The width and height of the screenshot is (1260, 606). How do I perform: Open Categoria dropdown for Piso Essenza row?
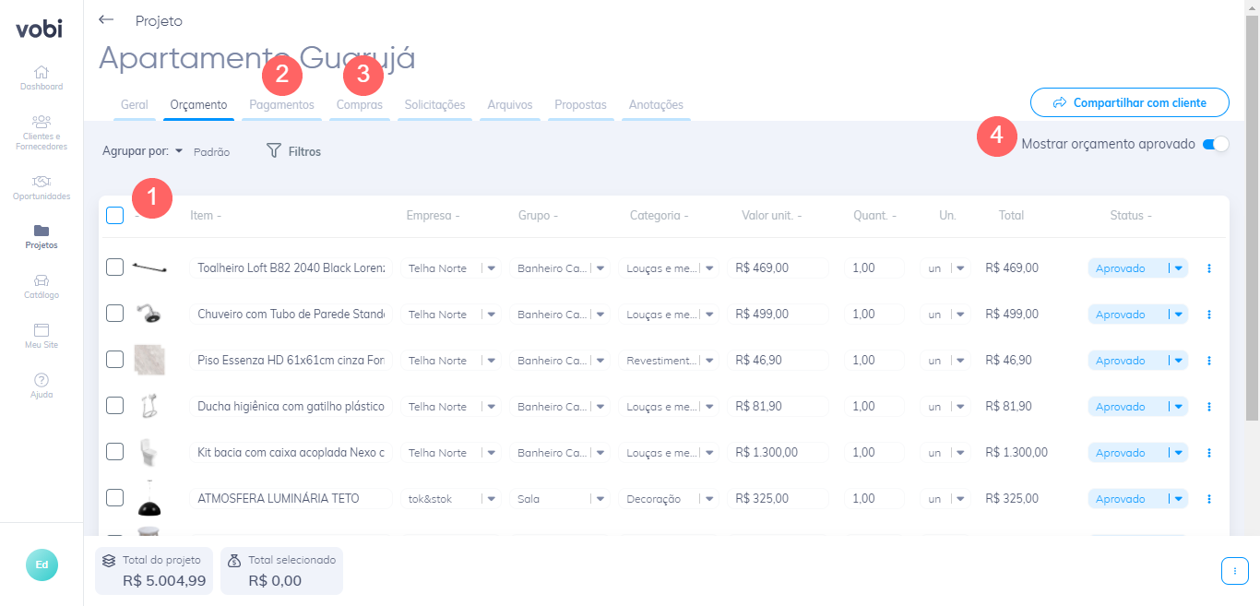pyautogui.click(x=669, y=361)
